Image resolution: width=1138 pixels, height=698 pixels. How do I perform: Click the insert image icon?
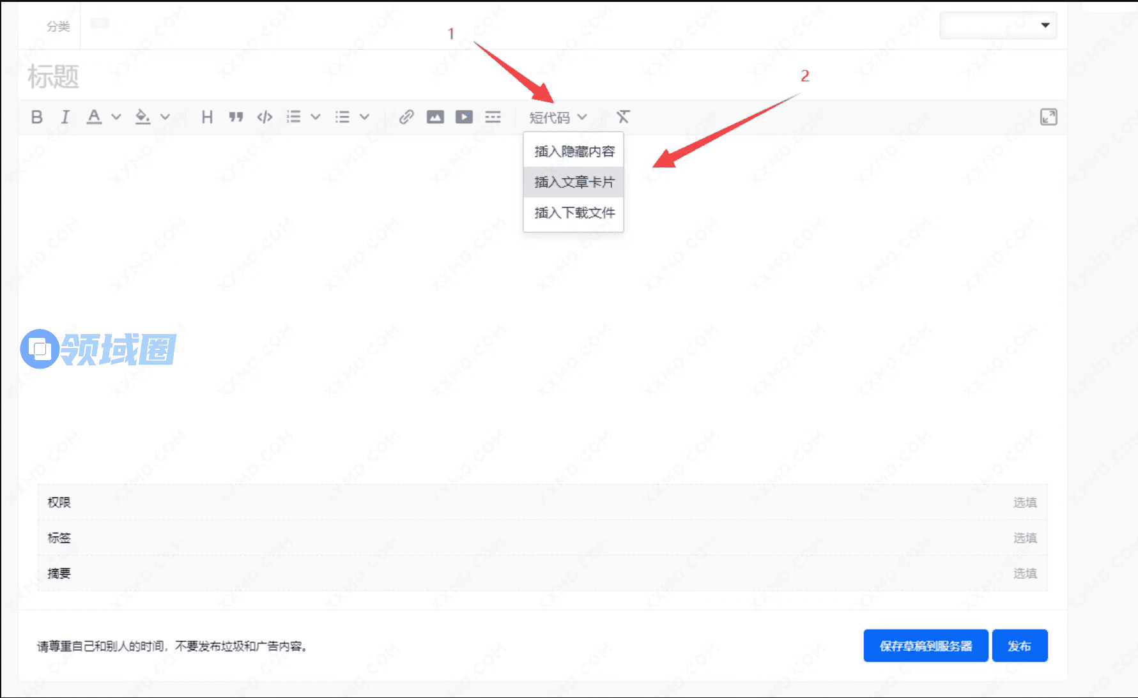pyautogui.click(x=435, y=117)
